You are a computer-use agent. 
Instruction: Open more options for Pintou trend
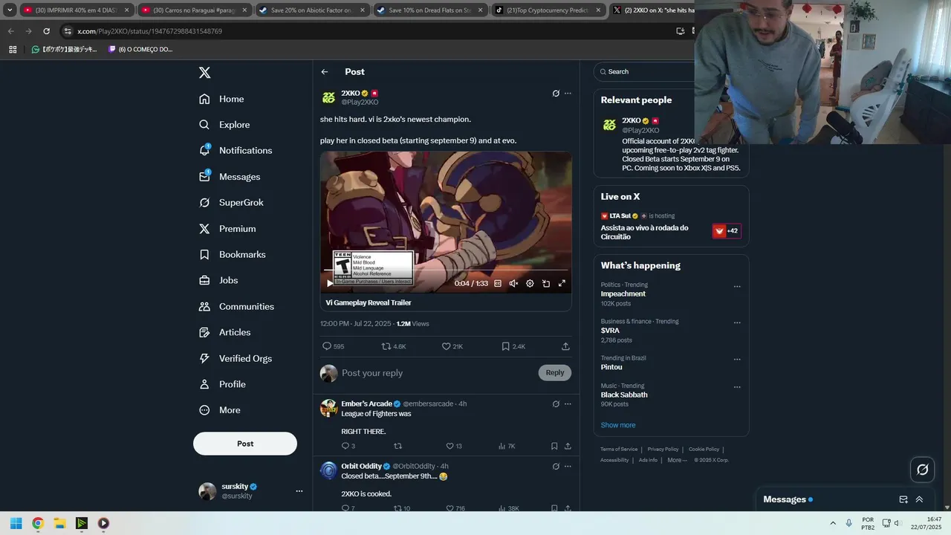pyautogui.click(x=737, y=359)
